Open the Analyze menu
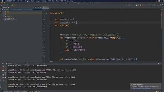The width and height of the screenshot is (164, 92). tap(38, 1)
